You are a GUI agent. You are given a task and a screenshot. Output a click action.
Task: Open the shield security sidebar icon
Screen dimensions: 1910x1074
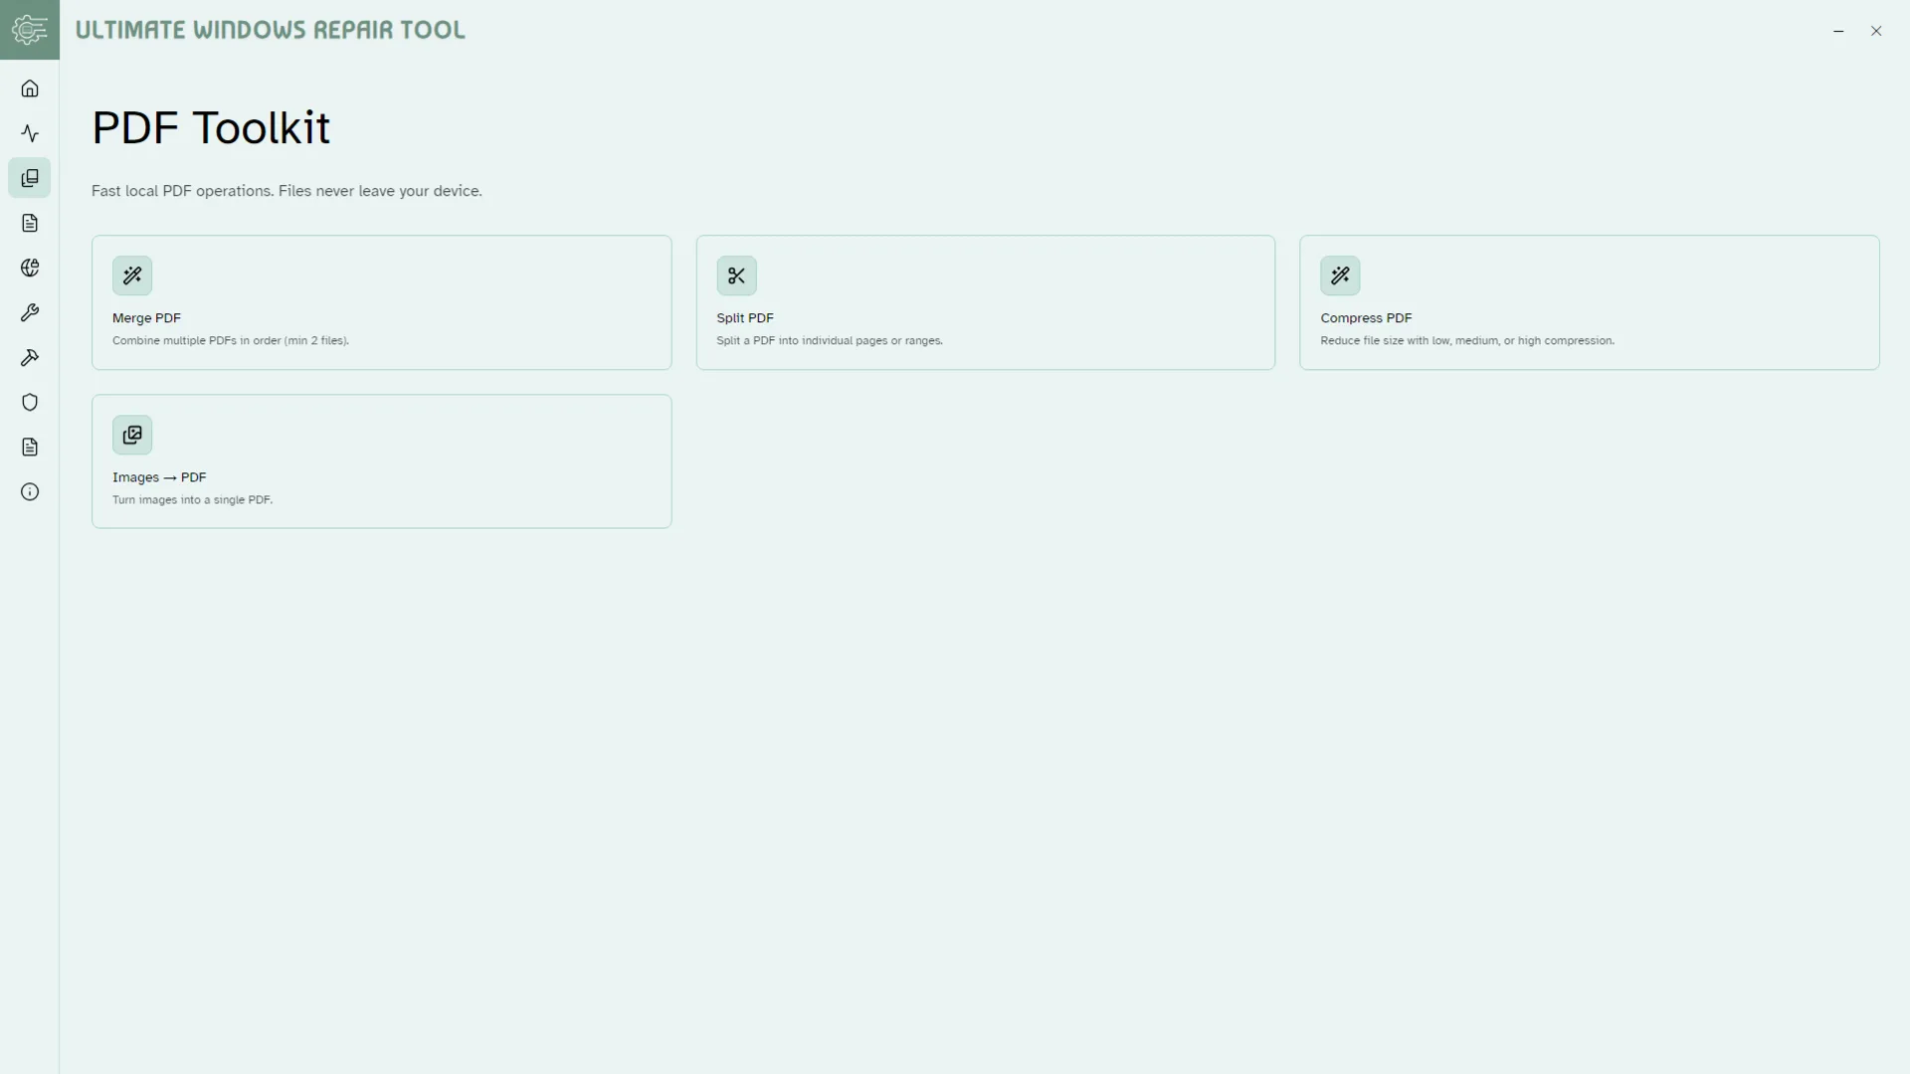(30, 402)
